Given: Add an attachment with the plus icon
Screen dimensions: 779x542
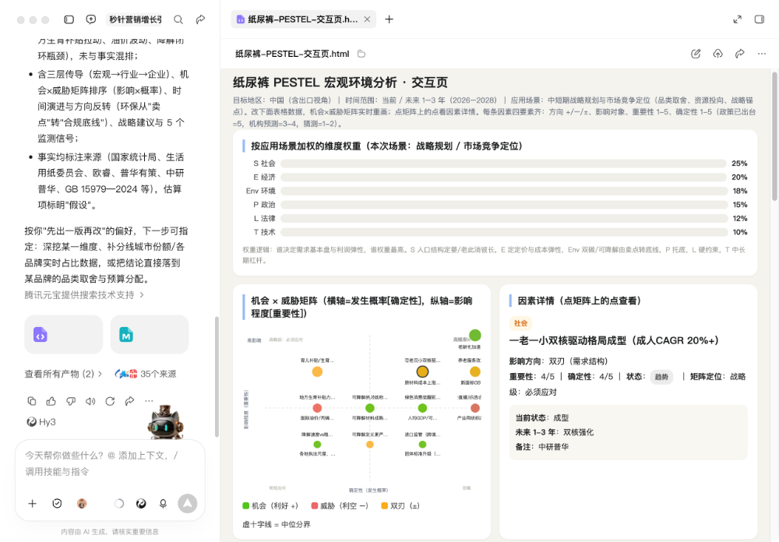Looking at the screenshot, I should tap(32, 504).
